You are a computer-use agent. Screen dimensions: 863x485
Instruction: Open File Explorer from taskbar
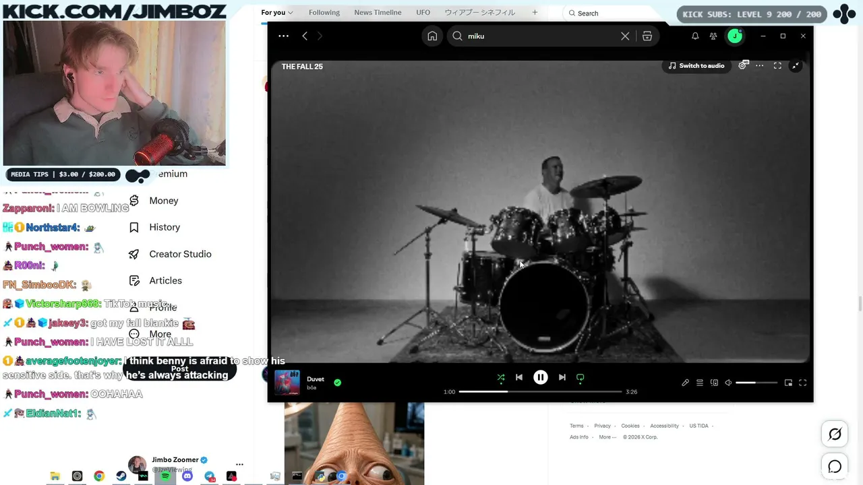click(x=55, y=476)
